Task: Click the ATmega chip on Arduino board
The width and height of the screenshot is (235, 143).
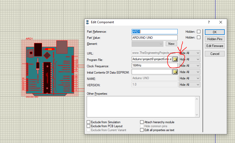Action: (x=47, y=78)
